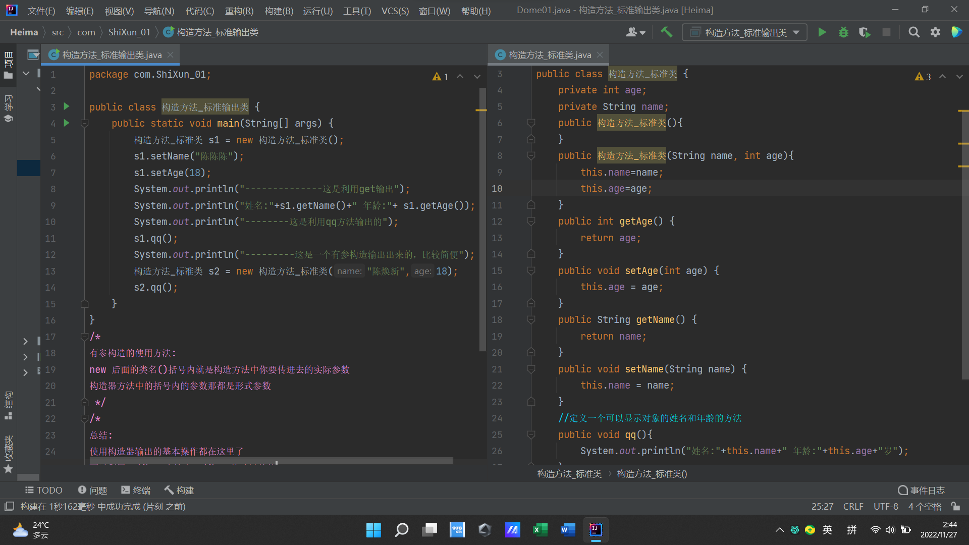The height and width of the screenshot is (545, 969).
Task: Open IDE settings gear icon
Action: click(935, 32)
